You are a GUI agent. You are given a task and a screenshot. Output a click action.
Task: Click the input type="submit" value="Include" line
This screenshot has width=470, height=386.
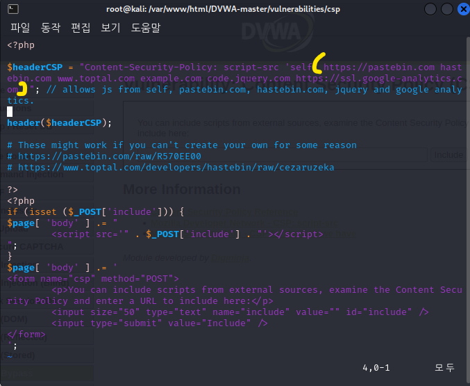[160, 323]
